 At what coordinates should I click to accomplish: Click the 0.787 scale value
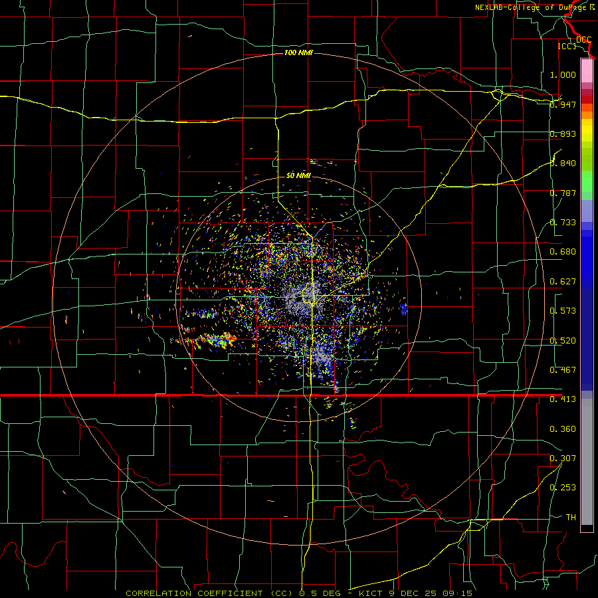(x=563, y=193)
